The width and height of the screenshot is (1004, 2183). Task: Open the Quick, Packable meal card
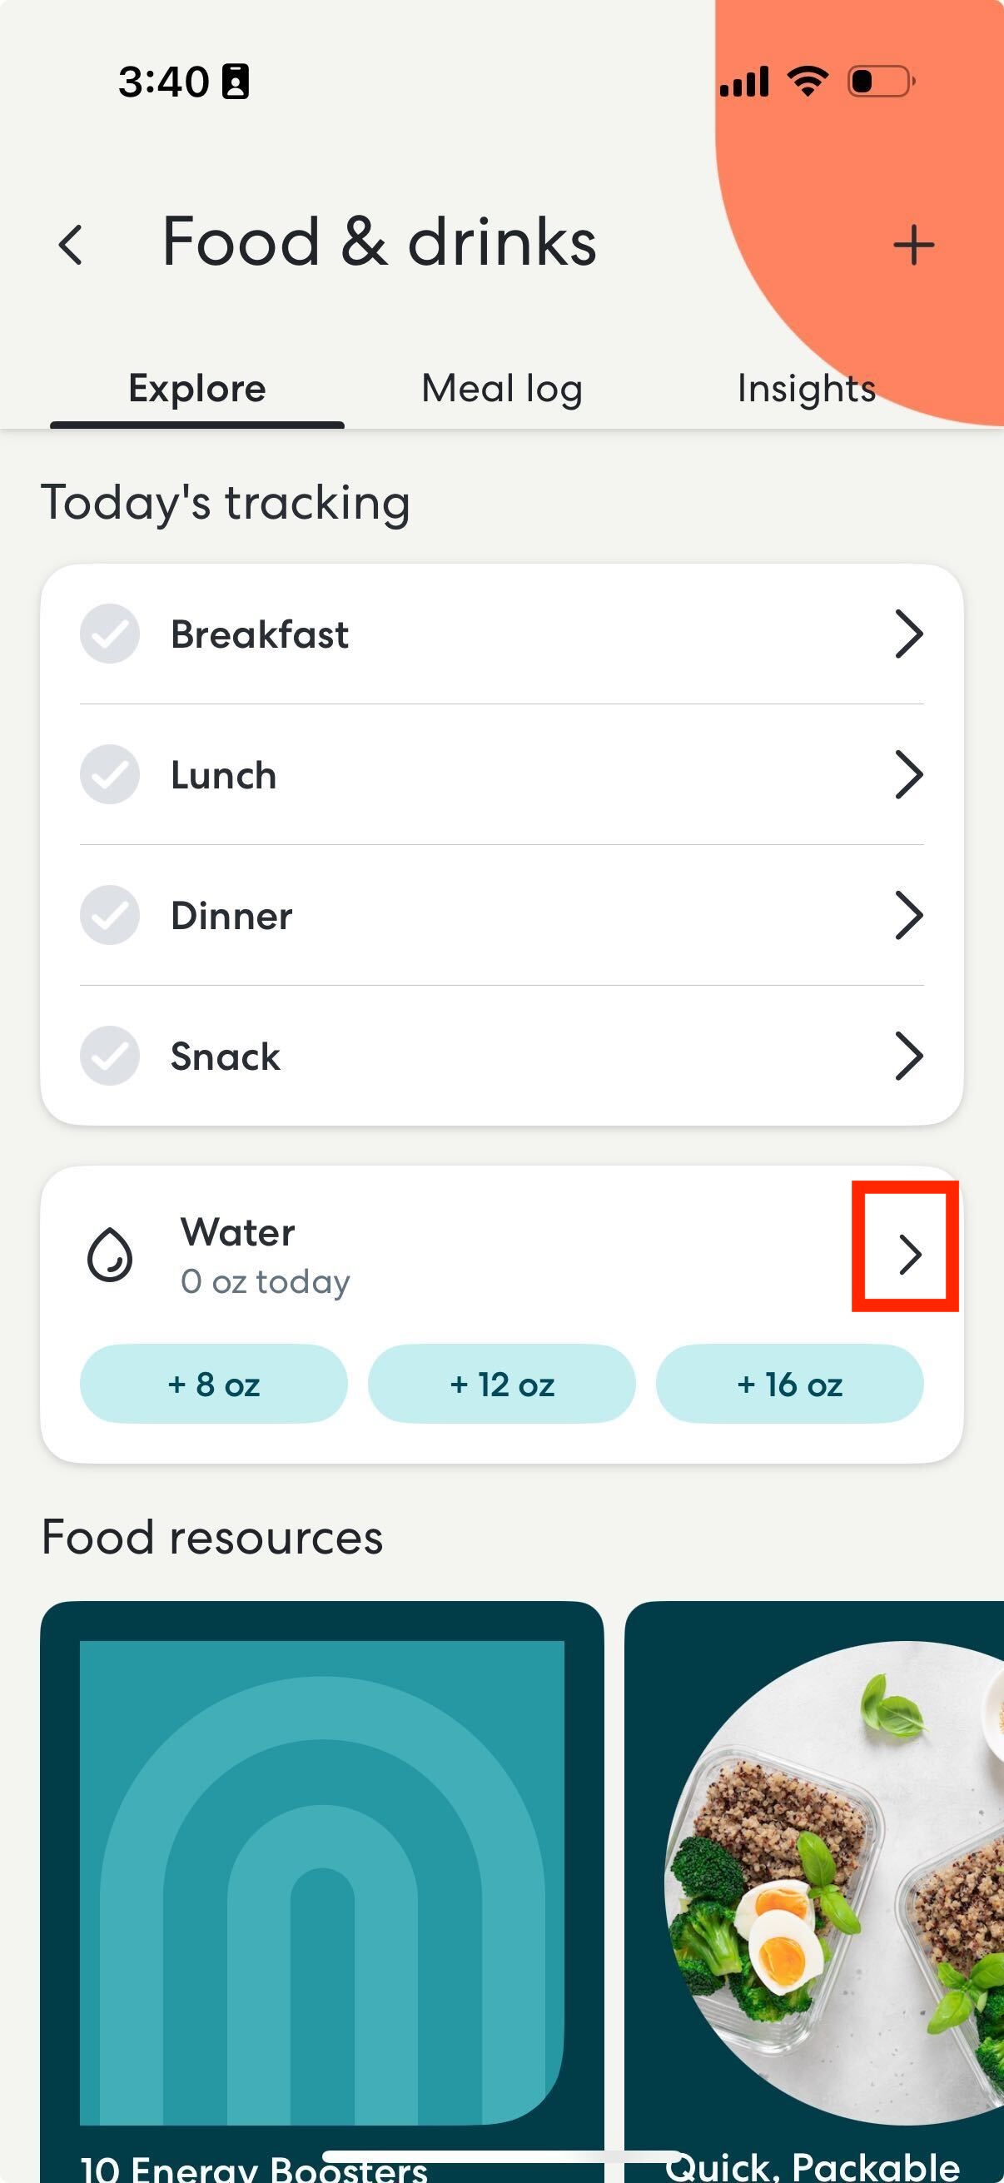click(814, 1892)
